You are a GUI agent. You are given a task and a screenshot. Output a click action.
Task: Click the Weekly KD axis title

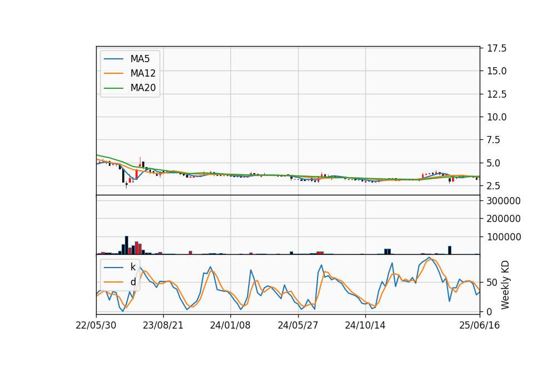tap(505, 285)
